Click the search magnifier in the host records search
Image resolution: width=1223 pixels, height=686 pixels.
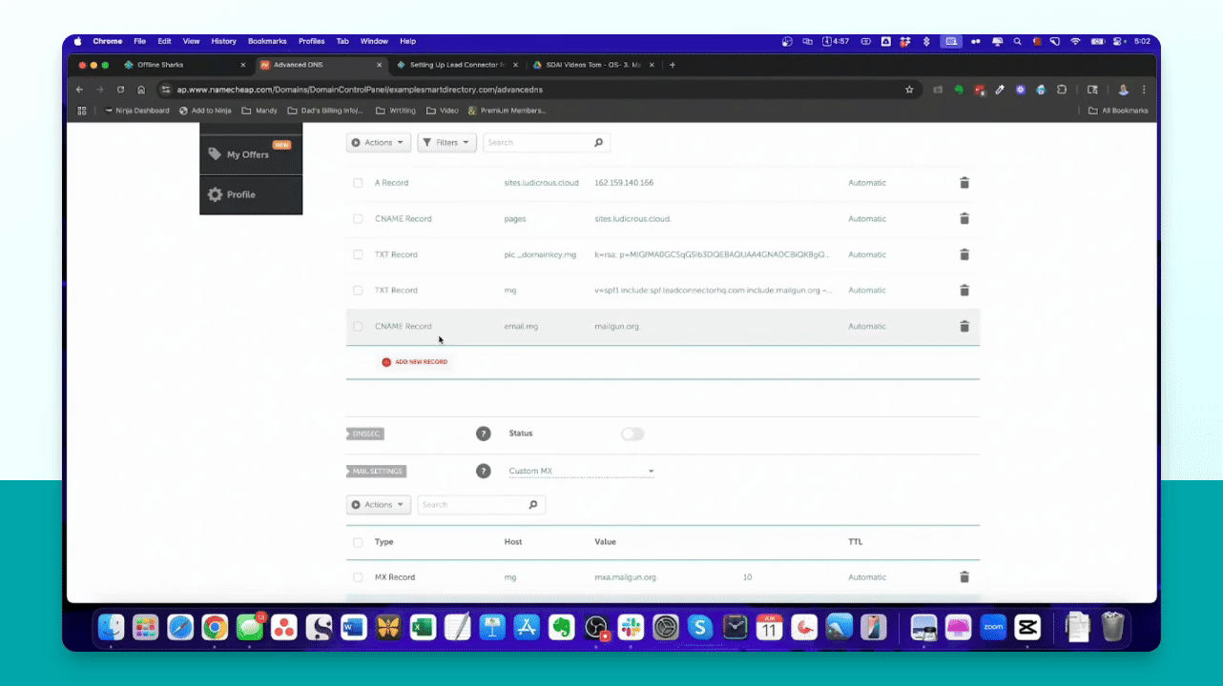[598, 143]
